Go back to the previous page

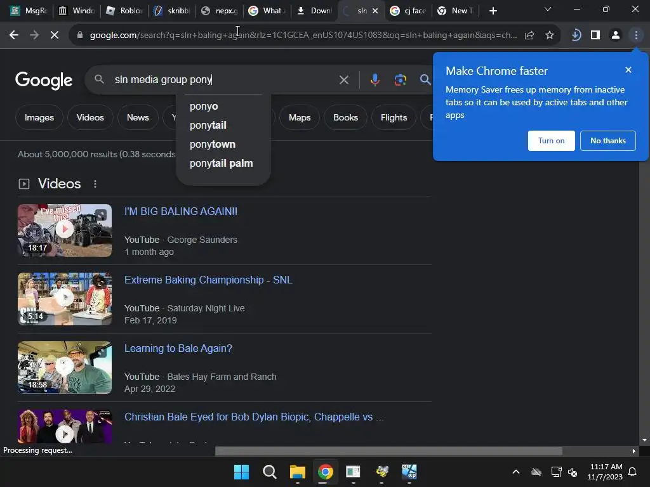pyautogui.click(x=14, y=36)
